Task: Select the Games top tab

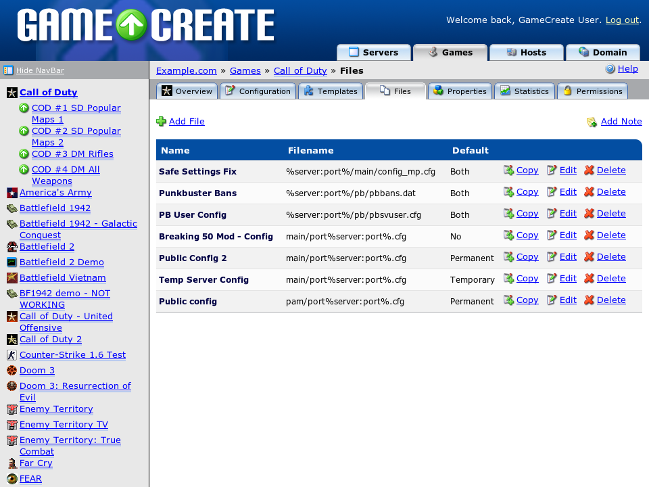Action: click(450, 53)
